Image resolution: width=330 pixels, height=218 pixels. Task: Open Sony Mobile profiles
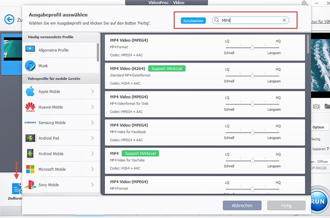click(60, 185)
